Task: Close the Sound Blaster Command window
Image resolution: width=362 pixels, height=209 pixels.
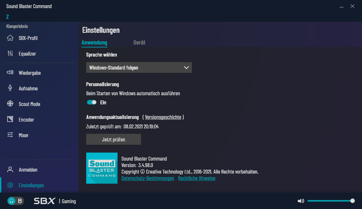Action: 352,6
